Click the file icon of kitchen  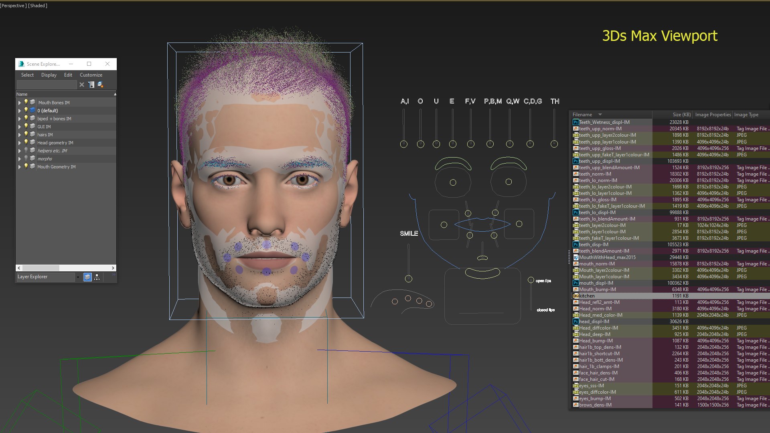click(575, 296)
